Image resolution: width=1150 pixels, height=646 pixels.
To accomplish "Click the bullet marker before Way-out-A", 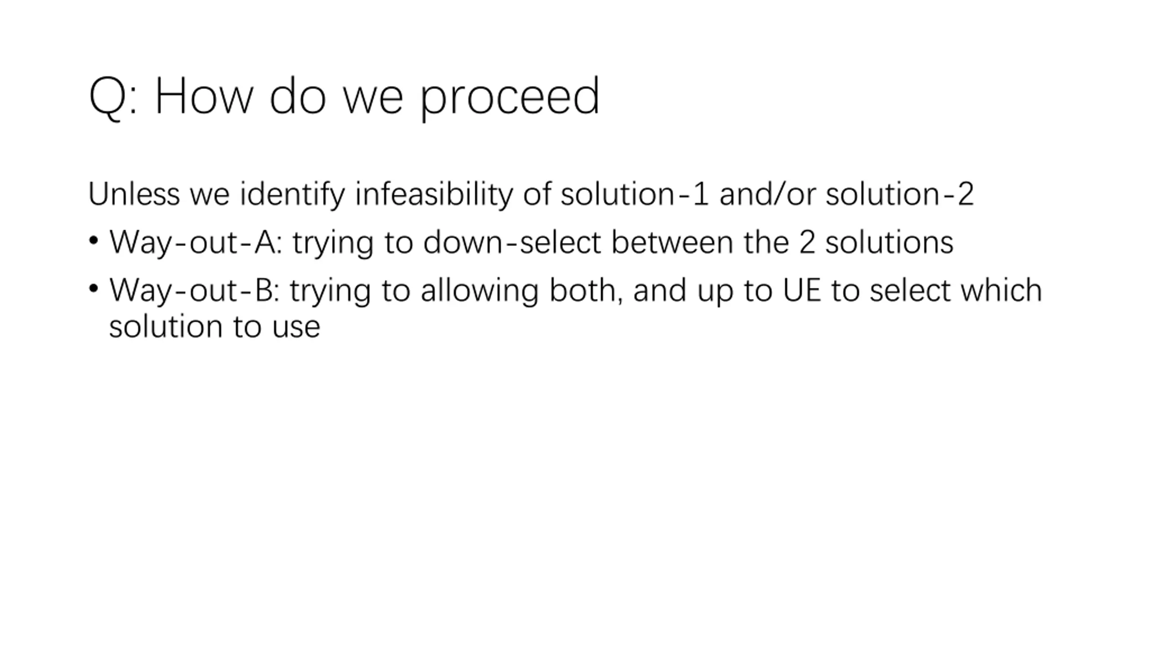I will [x=93, y=240].
